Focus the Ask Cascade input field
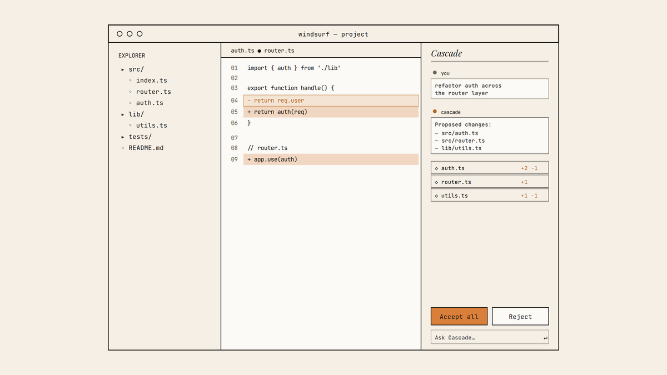Screen dimensions: 667x375 490,337
